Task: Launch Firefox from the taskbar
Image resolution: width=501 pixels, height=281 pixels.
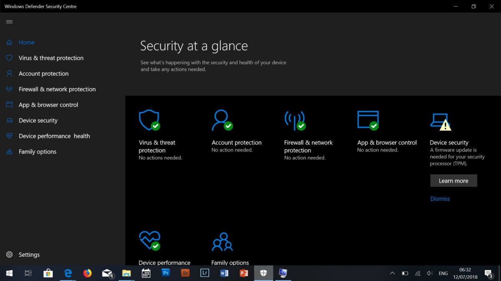Action: (87, 273)
